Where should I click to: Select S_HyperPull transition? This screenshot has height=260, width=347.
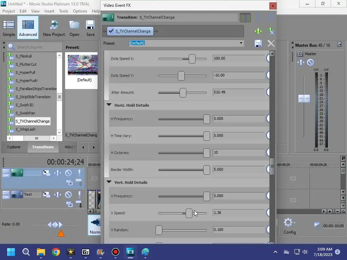tap(25, 72)
